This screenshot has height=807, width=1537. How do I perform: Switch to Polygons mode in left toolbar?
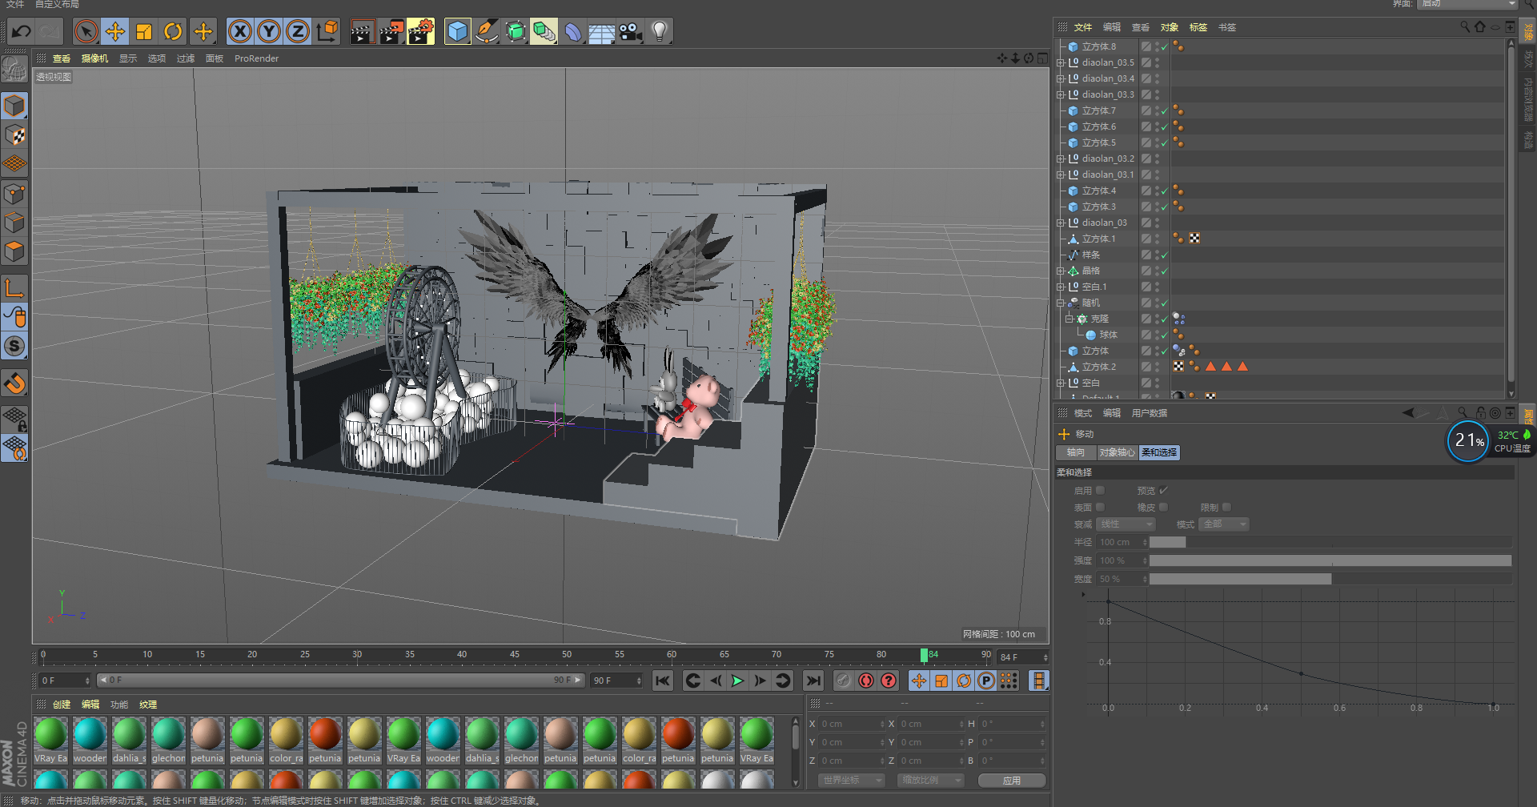coord(14,252)
